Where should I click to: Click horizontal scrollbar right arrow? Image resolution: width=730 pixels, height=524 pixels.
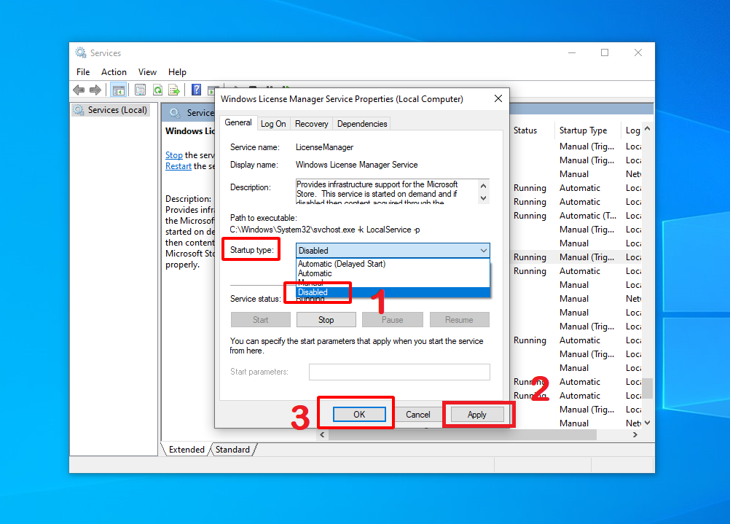click(x=635, y=434)
